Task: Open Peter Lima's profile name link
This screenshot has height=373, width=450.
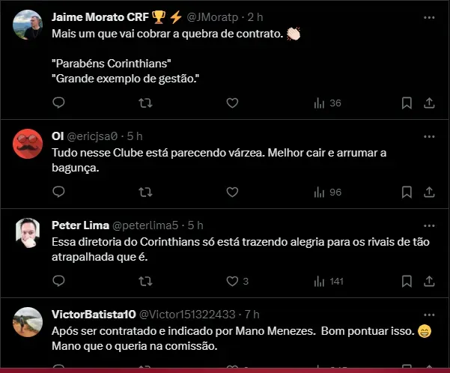Action: tap(79, 225)
